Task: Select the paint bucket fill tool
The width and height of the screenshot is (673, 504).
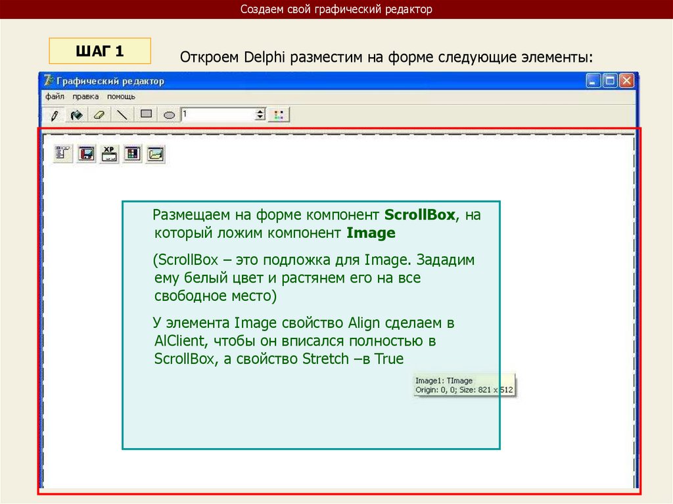Action: point(76,115)
